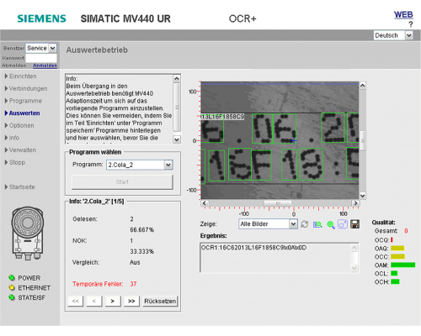Click the image vertical scrollbar thumb
Viewport: 421px width, 336px height.
tap(363, 140)
